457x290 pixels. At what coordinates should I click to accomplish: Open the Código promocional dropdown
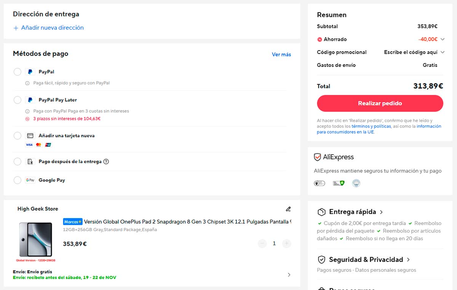click(x=442, y=52)
